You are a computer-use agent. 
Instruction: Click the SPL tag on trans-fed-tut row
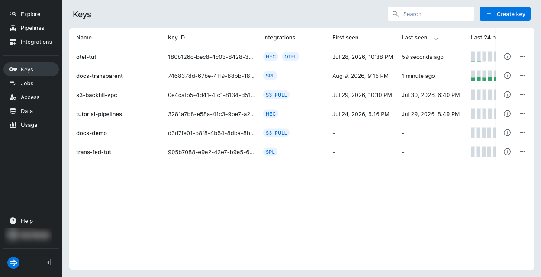click(x=270, y=152)
